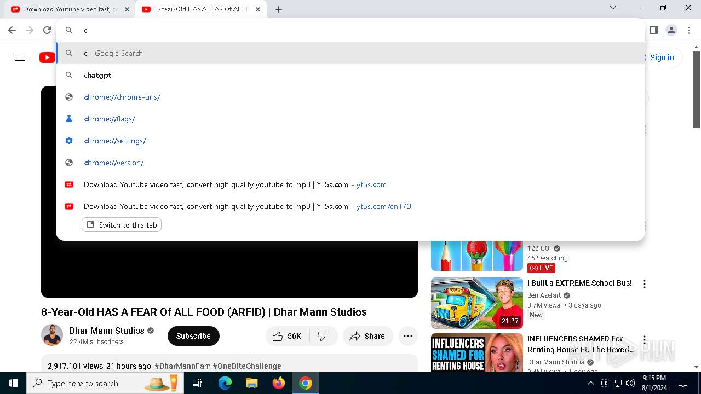The image size is (701, 394).
Task: Open Task View on the taskbar
Action: 197,383
